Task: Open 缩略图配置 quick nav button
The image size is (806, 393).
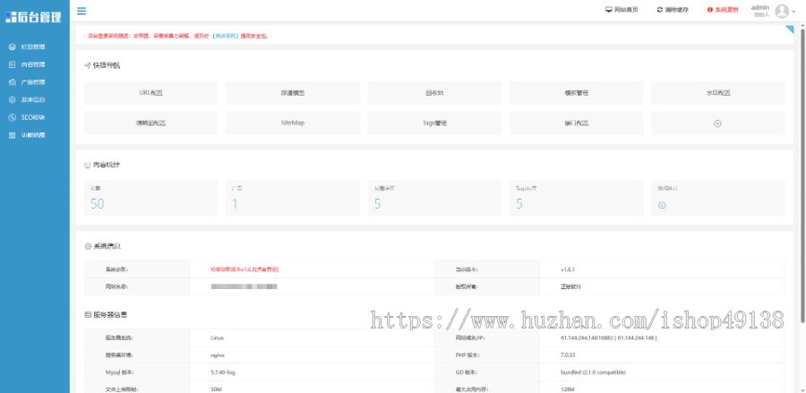Action: pos(150,124)
